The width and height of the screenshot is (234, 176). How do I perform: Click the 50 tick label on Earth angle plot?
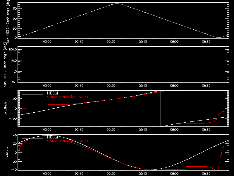tap(15, 28)
